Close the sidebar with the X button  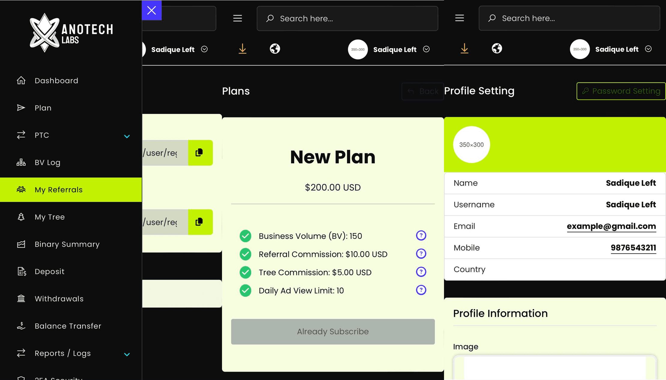[x=151, y=10]
